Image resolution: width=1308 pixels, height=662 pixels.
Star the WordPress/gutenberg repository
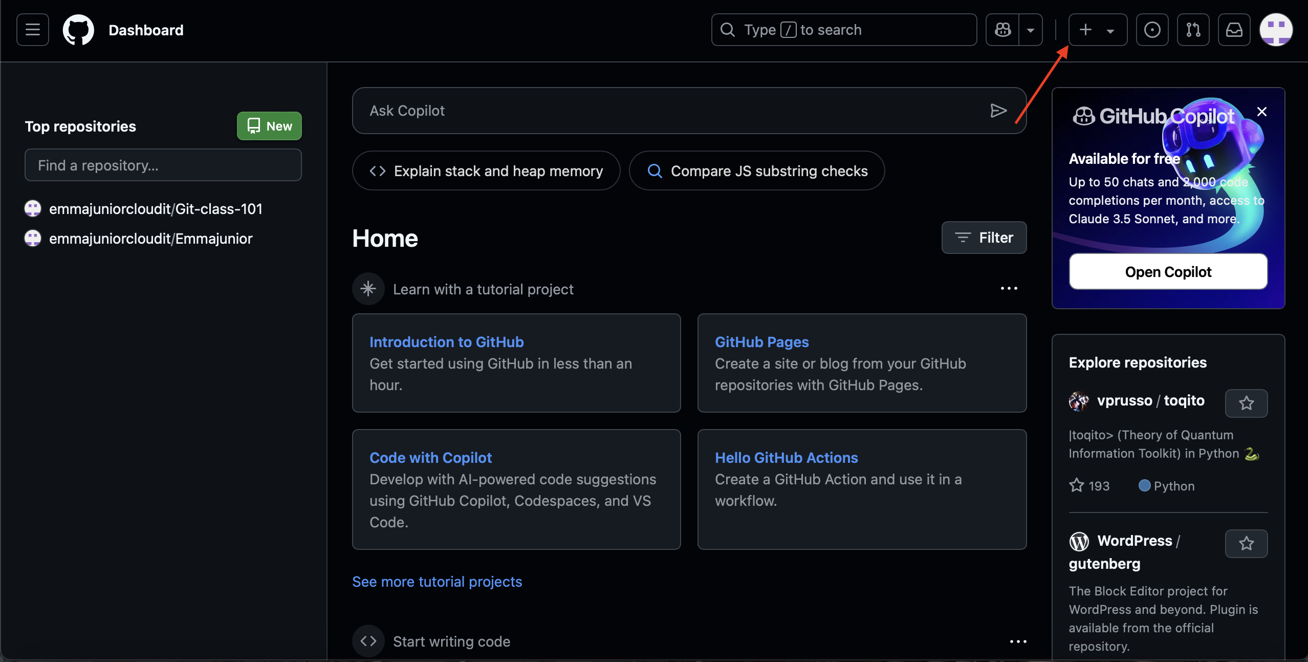[1247, 543]
